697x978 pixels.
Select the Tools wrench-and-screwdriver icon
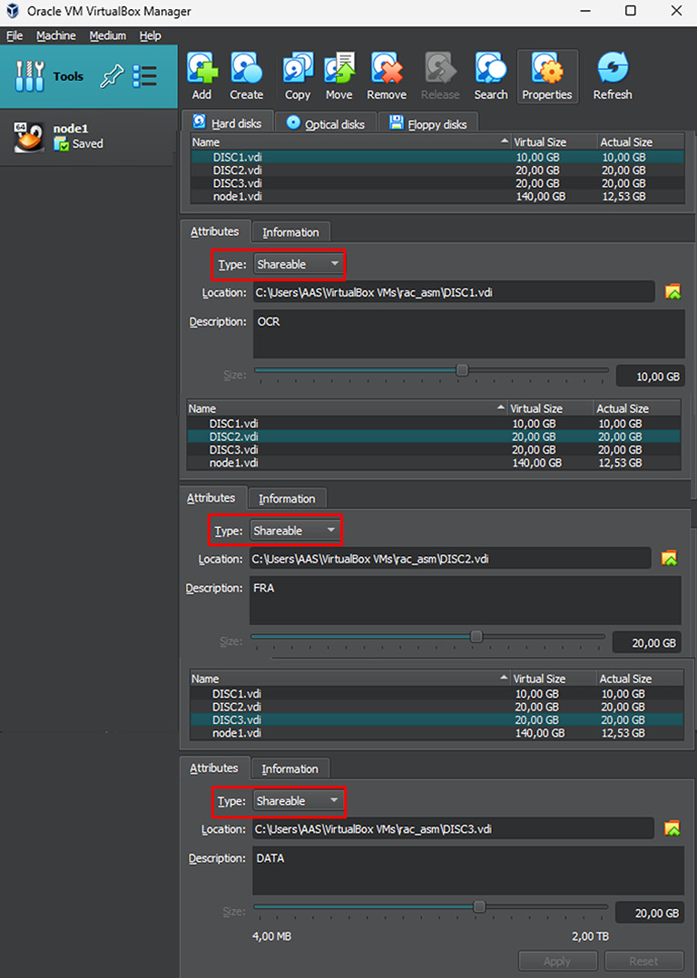[29, 76]
